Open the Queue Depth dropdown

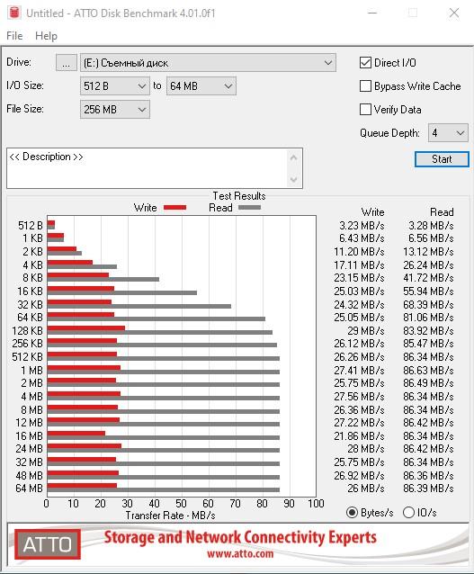[448, 132]
